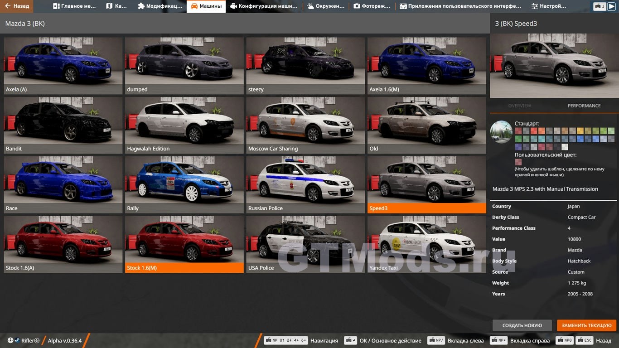This screenshot has width=619, height=348.
Task: Click the Value figure 10800
Action: point(574,239)
